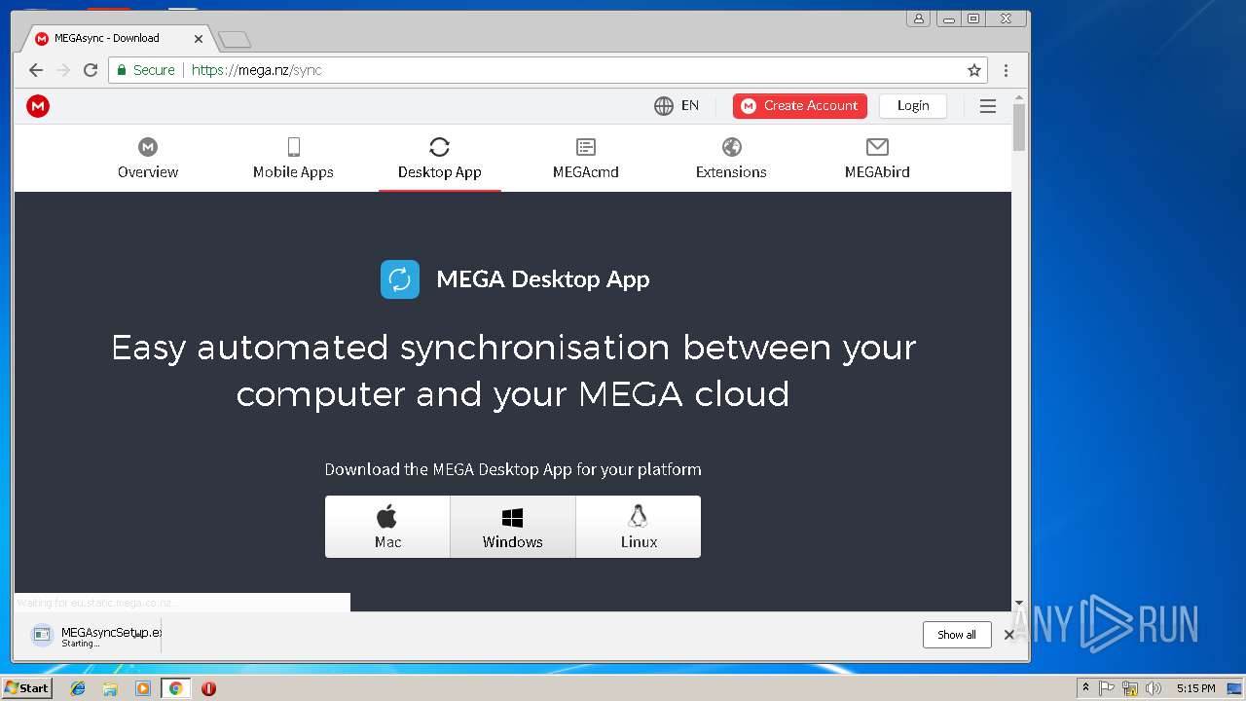Open the Extensions tab
This screenshot has width=1246, height=701.
point(731,159)
